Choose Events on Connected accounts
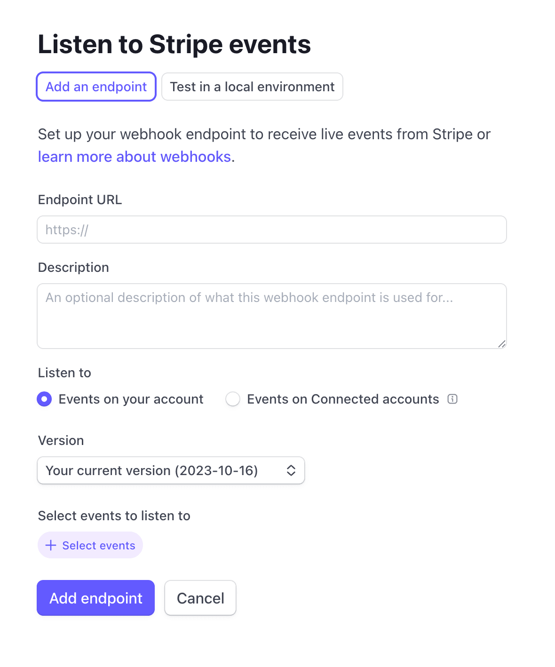555x667 pixels. click(233, 399)
